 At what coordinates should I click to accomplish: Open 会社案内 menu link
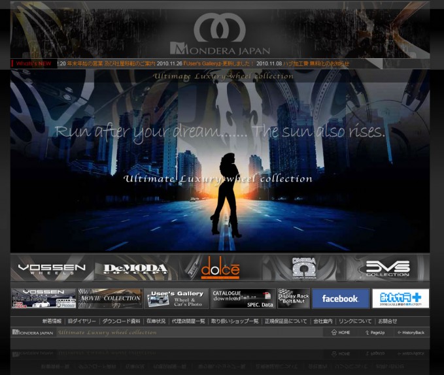click(x=323, y=321)
